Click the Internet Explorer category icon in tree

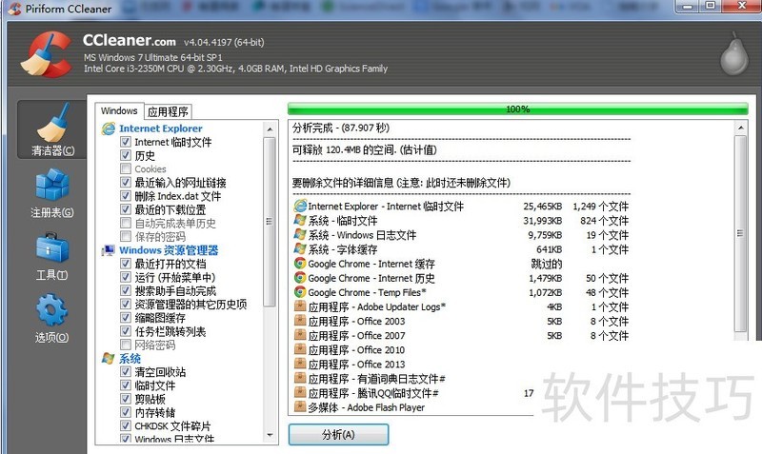108,128
